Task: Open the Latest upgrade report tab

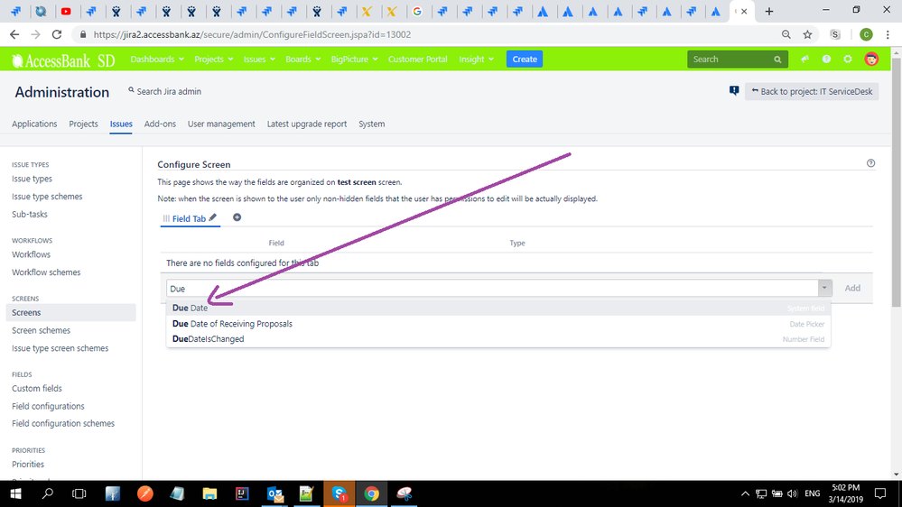Action: pyautogui.click(x=307, y=124)
